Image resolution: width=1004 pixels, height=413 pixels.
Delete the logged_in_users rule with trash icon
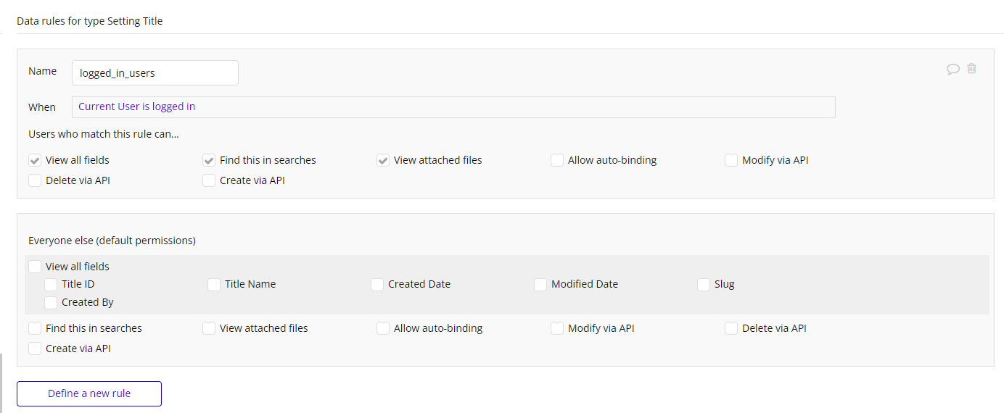click(x=972, y=69)
